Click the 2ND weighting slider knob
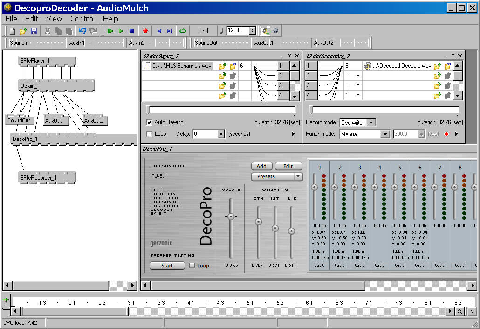This screenshot has width=480, height=329. tap(291, 231)
